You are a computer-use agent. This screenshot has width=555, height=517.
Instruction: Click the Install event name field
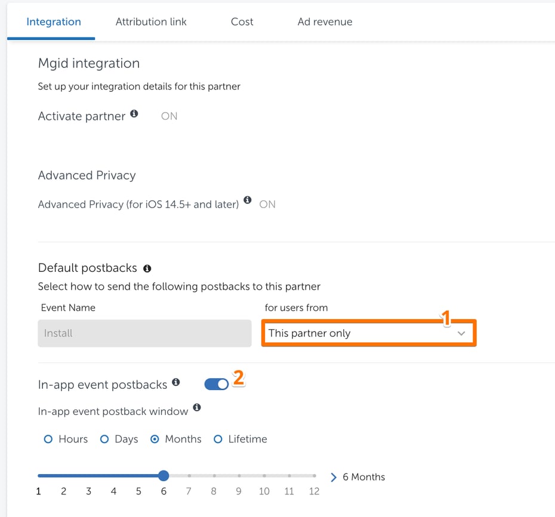[x=144, y=333]
